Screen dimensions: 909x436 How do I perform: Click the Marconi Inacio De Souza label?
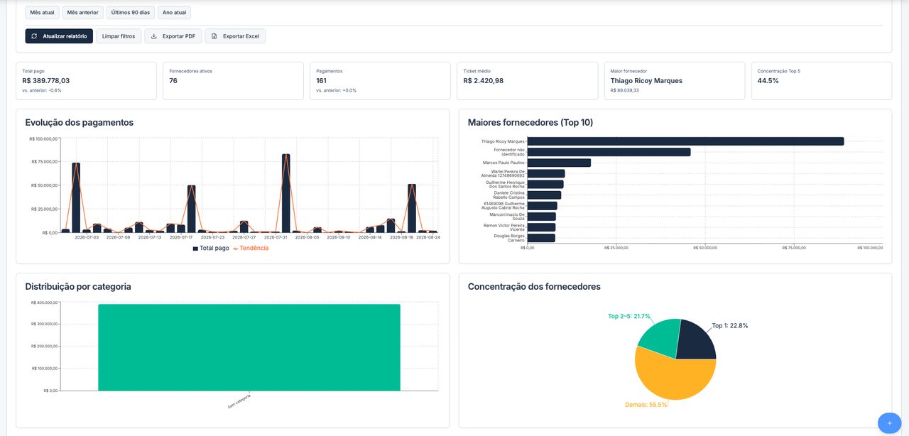click(507, 217)
